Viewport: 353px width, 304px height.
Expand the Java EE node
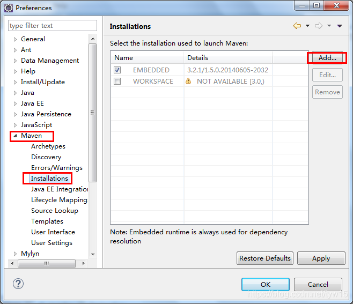[x=15, y=103]
